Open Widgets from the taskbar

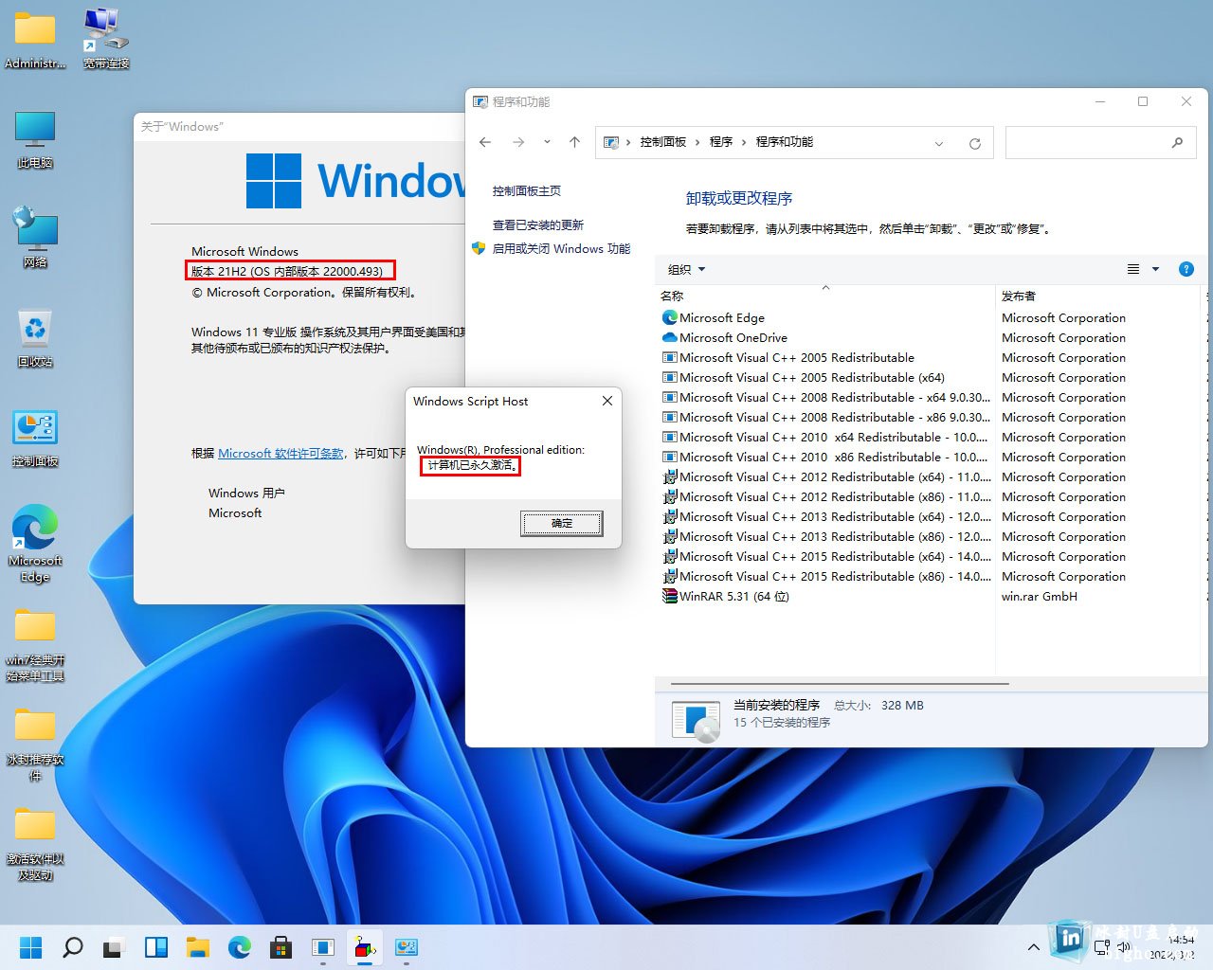click(x=155, y=947)
